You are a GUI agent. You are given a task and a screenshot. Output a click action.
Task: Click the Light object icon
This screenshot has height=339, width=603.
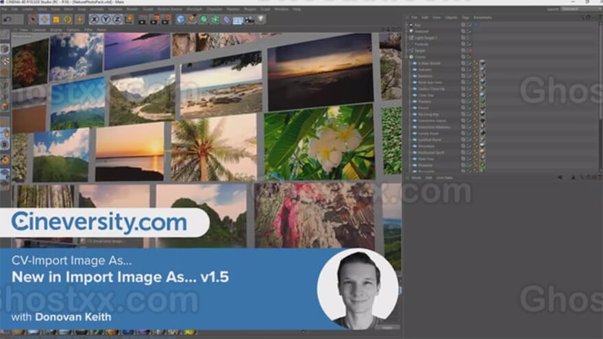coord(261,19)
